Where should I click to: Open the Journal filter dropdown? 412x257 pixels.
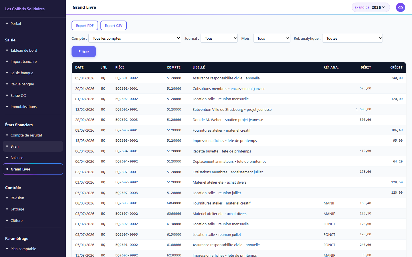click(219, 38)
